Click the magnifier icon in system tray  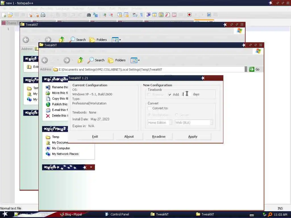[270, 215]
